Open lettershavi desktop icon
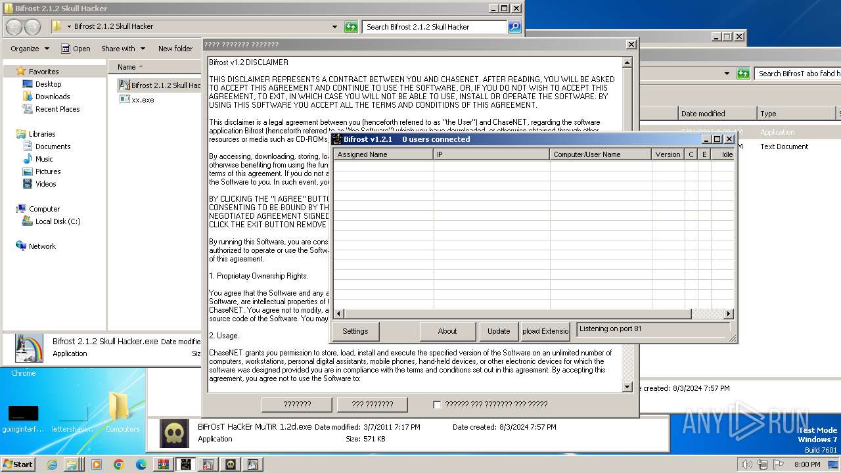Screen dimensions: 841x473 [73, 418]
